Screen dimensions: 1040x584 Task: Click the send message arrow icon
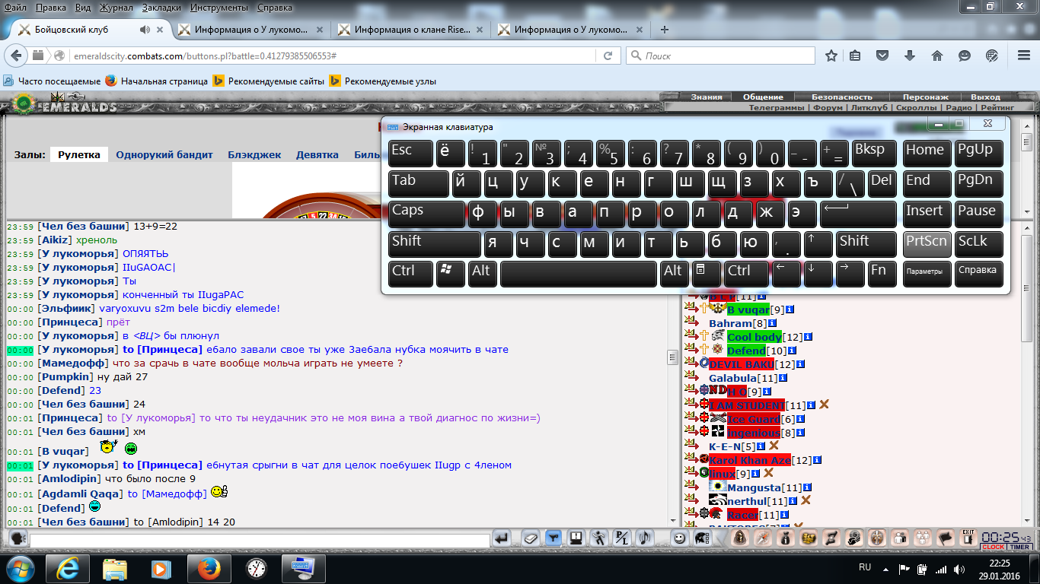pyautogui.click(x=502, y=538)
